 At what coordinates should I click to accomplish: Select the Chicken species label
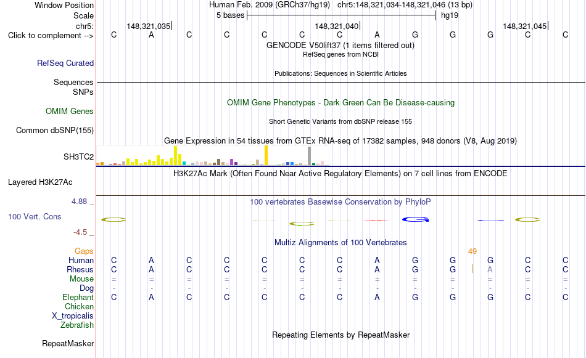(x=79, y=306)
